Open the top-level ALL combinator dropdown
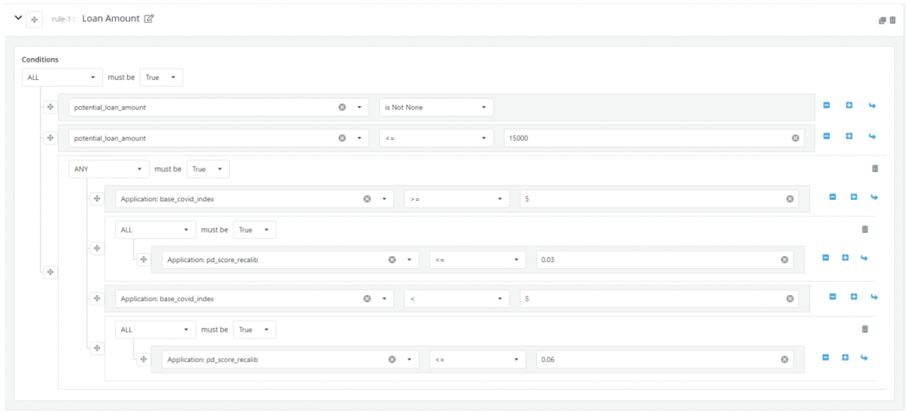The image size is (906, 412). pos(62,77)
